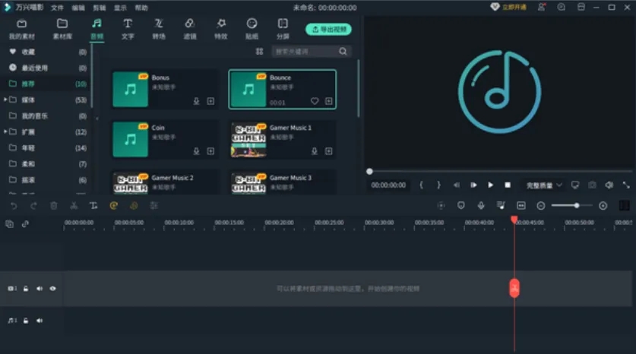Click the search magnifier icon
Image resolution: width=636 pixels, height=354 pixels.
coord(343,52)
